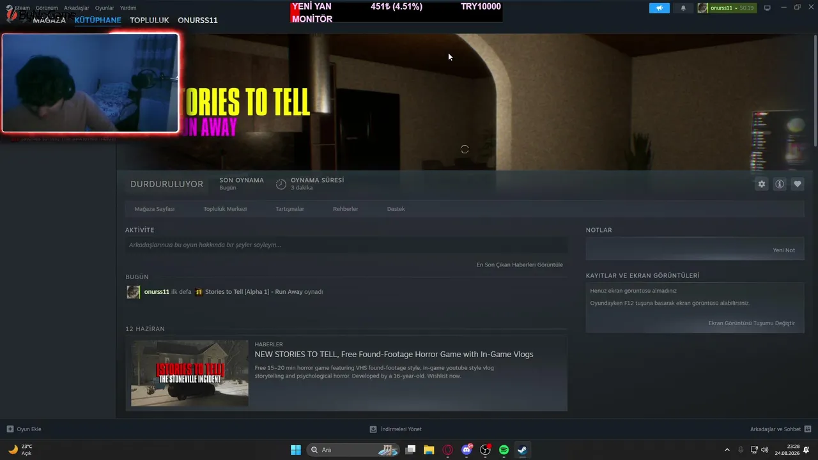818x460 pixels.
Task: Open the Mağaza Sayfası link
Action: click(x=155, y=209)
